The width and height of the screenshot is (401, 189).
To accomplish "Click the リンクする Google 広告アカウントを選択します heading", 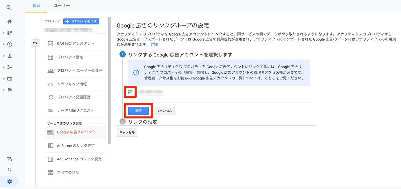I will [x=180, y=55].
